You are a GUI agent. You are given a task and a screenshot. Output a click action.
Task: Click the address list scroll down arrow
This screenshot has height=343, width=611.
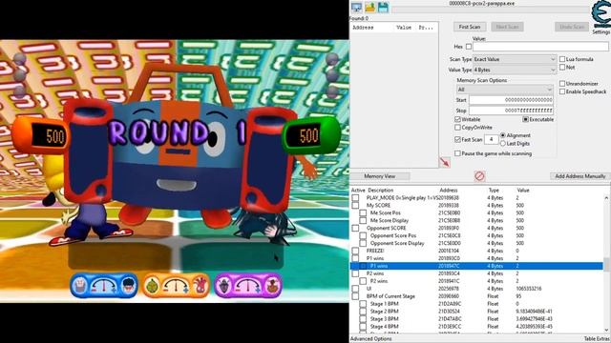click(x=606, y=331)
